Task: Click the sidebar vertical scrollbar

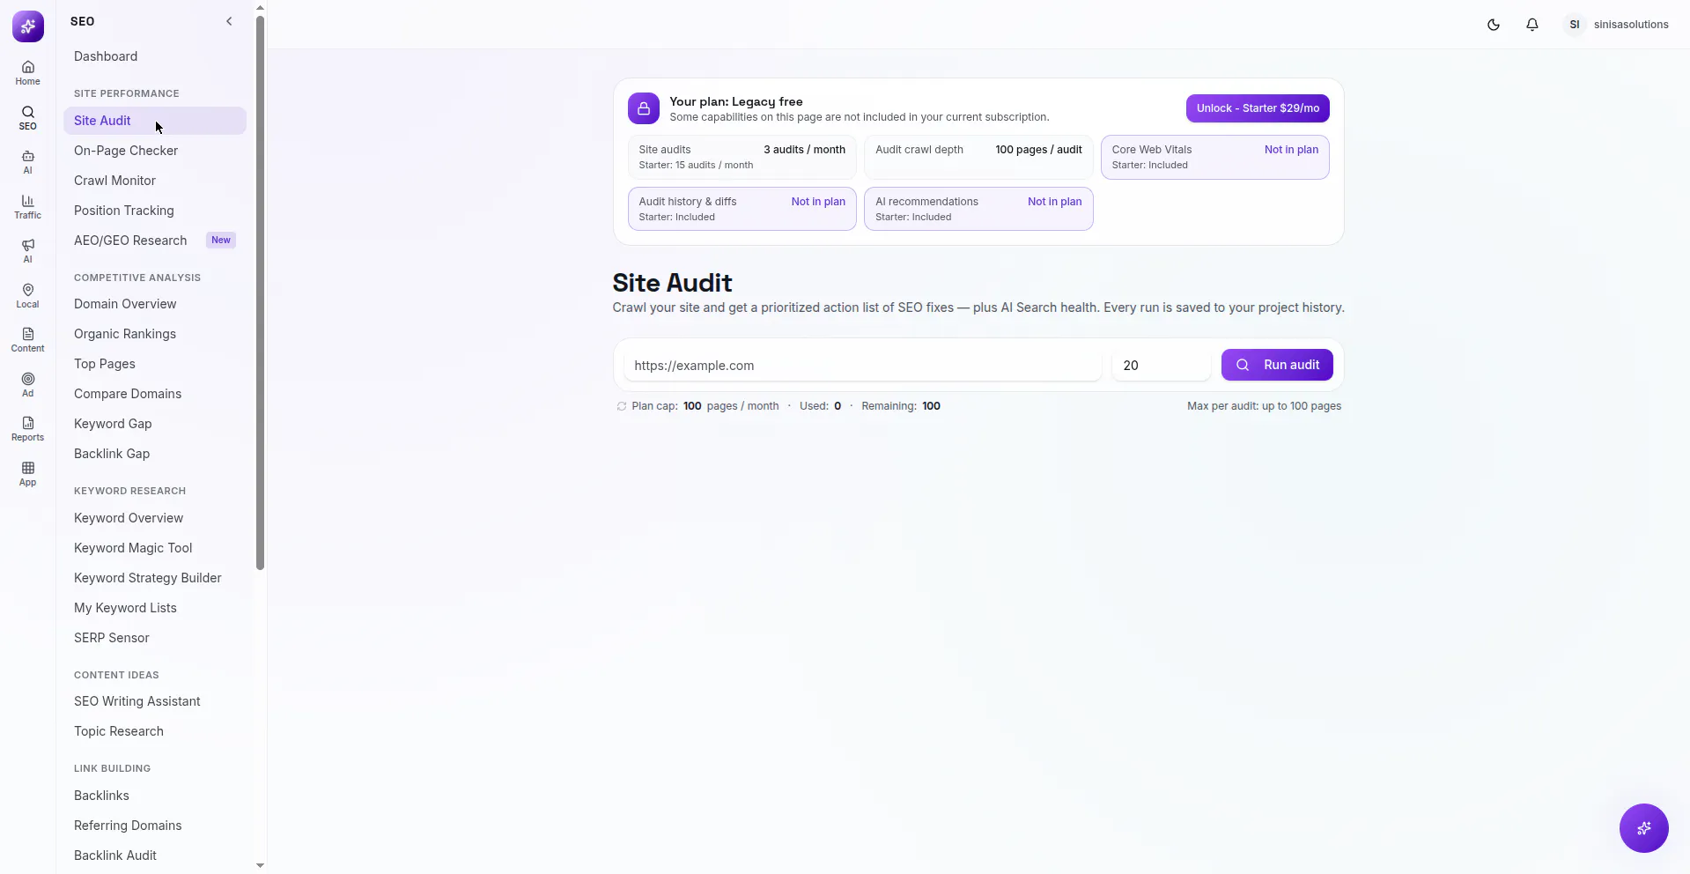Action: [x=260, y=293]
